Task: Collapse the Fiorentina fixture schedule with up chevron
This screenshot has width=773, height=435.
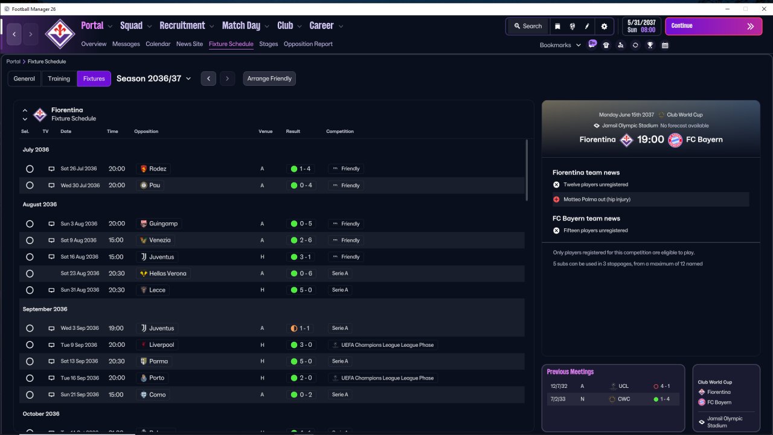Action: (x=25, y=111)
